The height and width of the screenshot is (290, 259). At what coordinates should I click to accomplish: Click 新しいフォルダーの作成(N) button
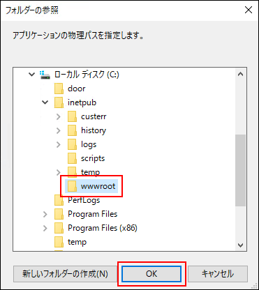[65, 274]
